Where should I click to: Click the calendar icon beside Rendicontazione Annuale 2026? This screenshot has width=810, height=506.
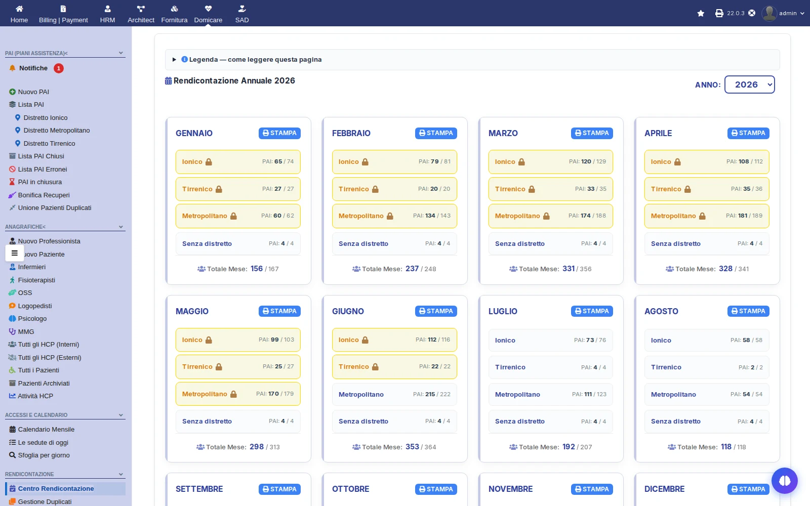click(x=168, y=81)
